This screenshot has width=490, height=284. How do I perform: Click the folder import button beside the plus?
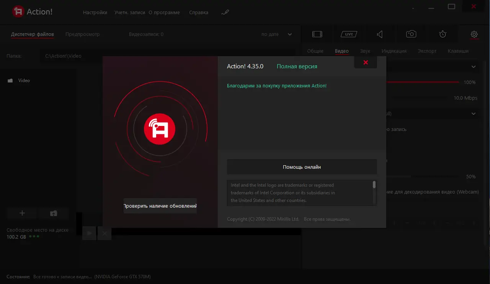54,213
